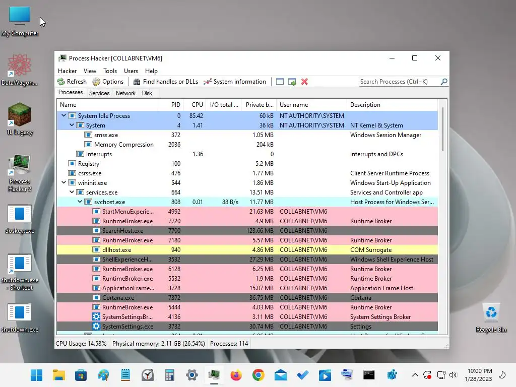Viewport: 516px width, 387px height.
Task: Sort by the I/O total column header
Action: coord(224,105)
